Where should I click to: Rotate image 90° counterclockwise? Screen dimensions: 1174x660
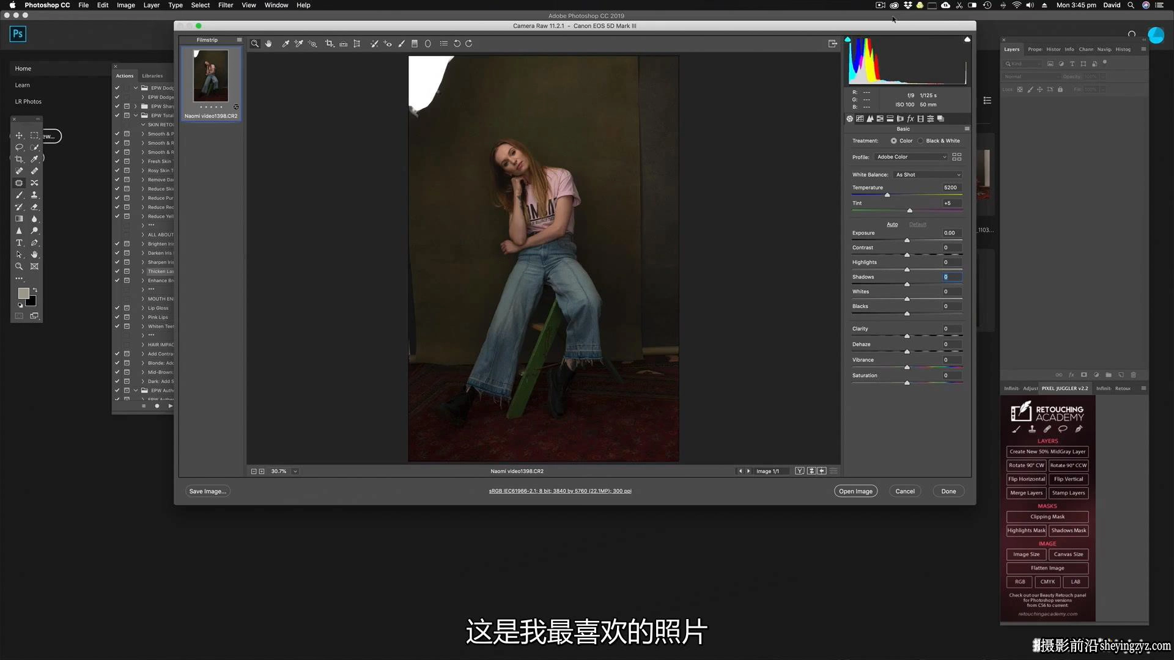[457, 43]
